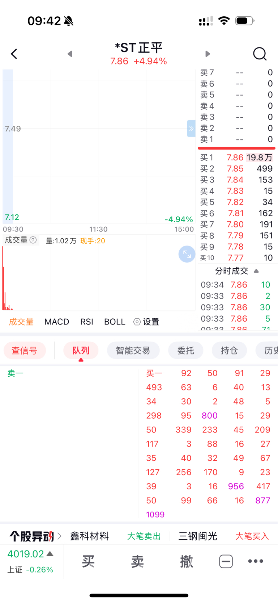This screenshot has width=278, height=603.
Task: Tap the intraday price chart
Action: coord(99,146)
